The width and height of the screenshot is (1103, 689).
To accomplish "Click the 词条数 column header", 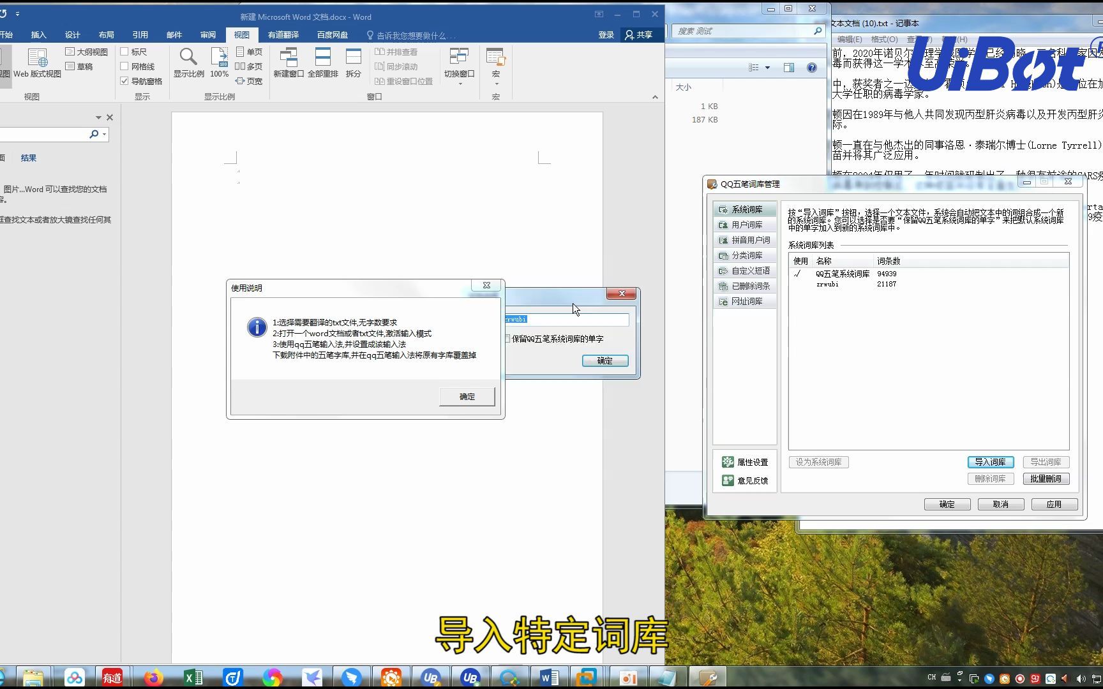I will point(889,261).
